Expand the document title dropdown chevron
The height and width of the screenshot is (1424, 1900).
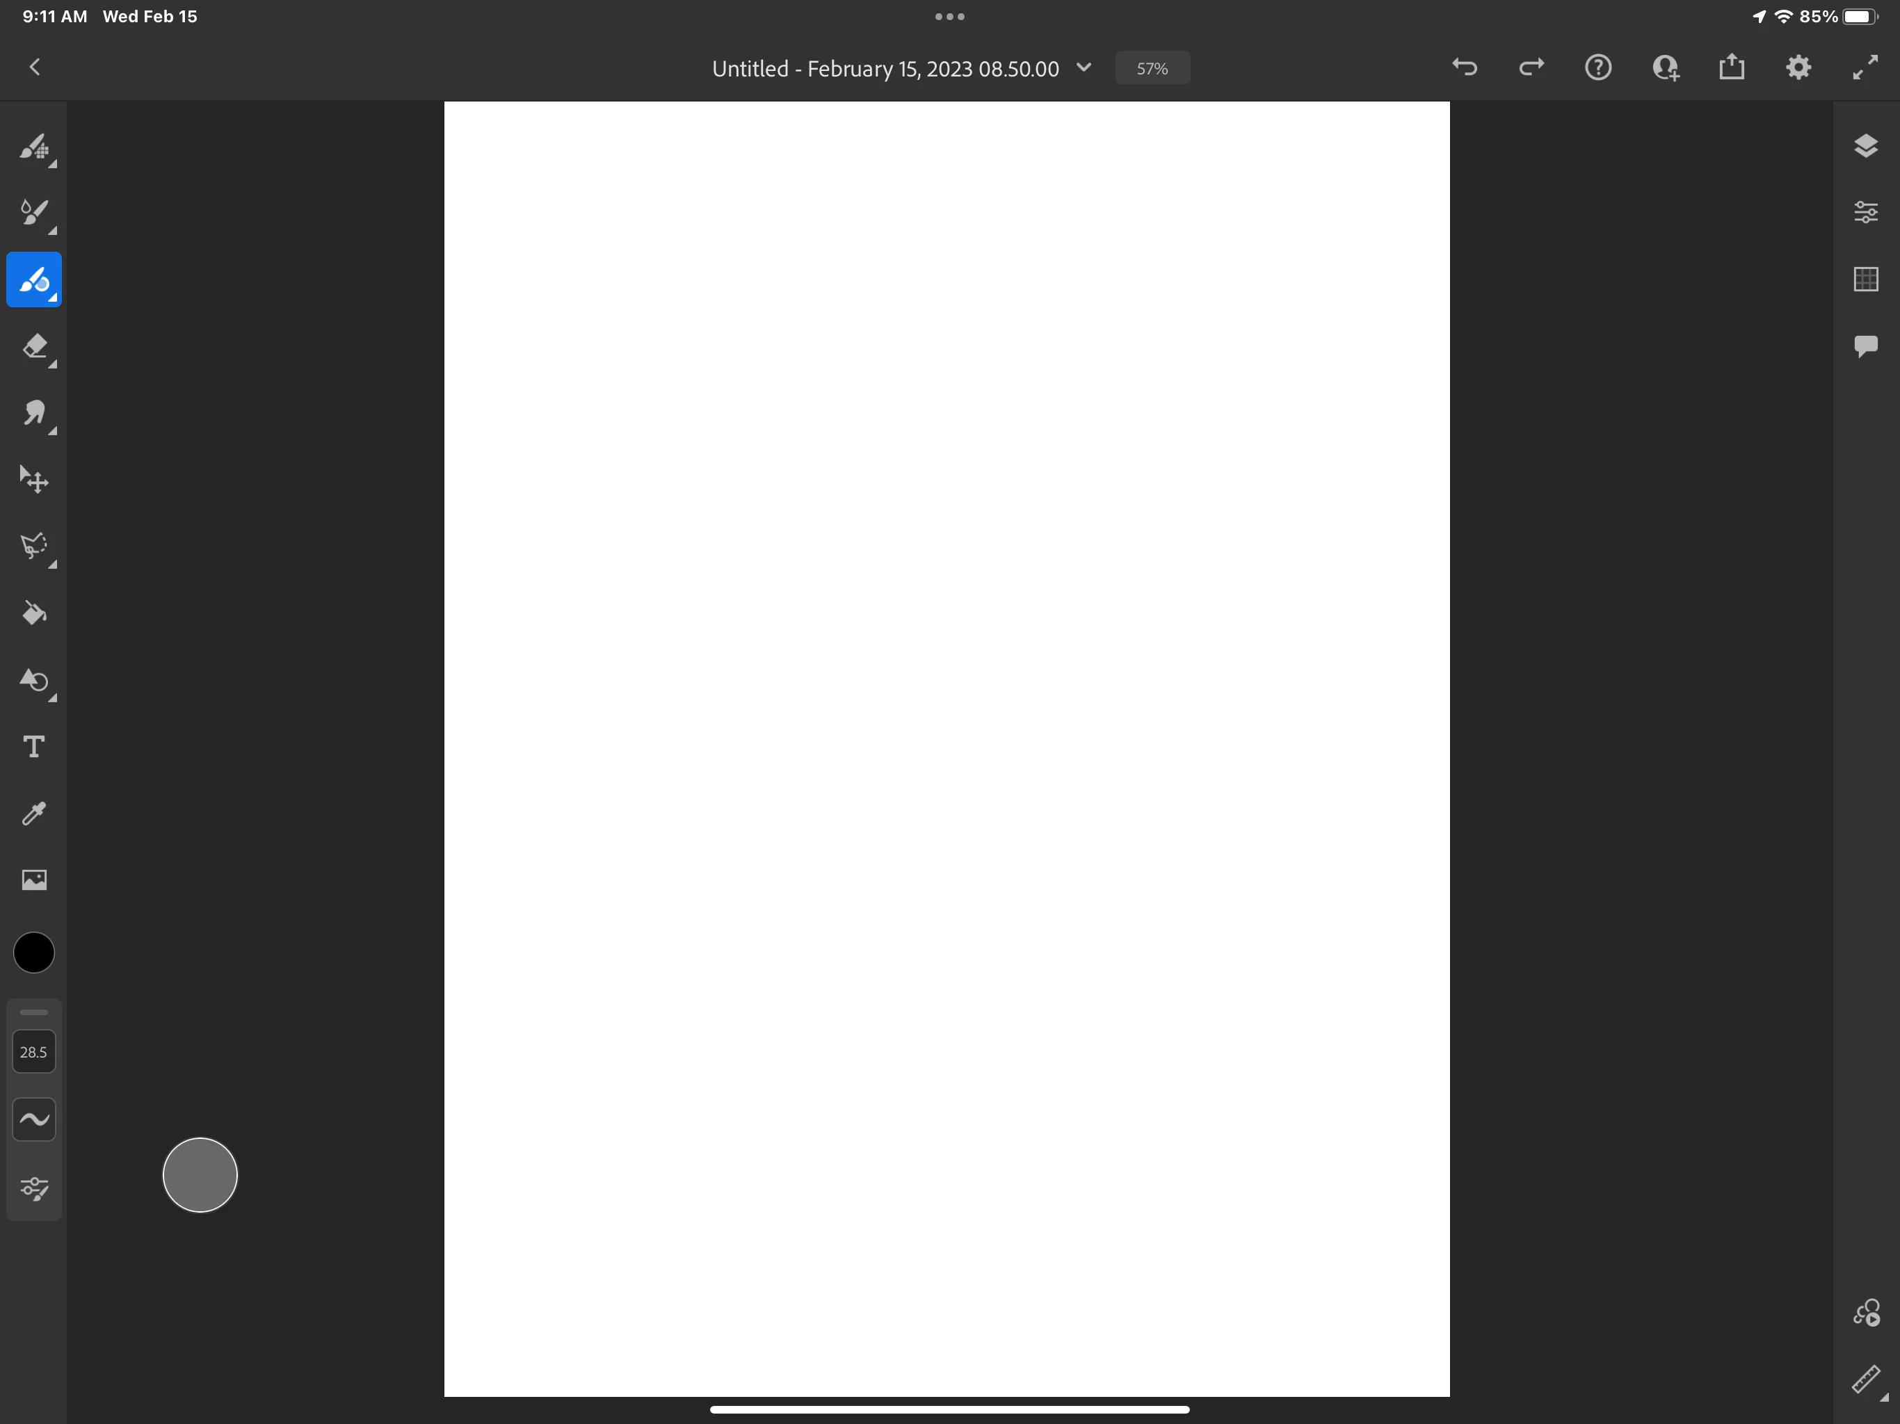pyautogui.click(x=1084, y=68)
